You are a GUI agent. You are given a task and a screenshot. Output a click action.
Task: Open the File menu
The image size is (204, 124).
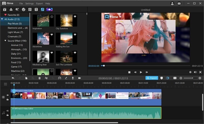21,4
